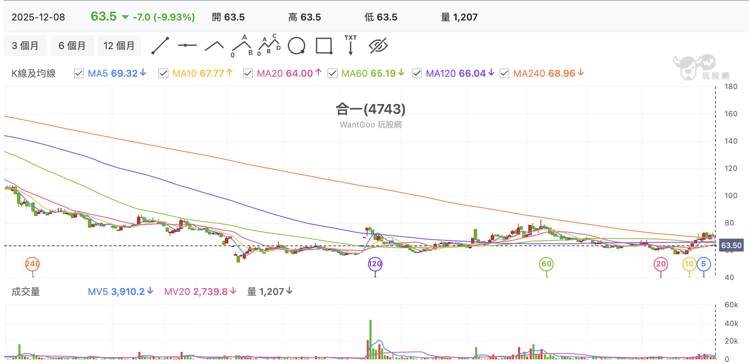Choose the angle polyline drawing tool
The image size is (749, 364).
(214, 46)
